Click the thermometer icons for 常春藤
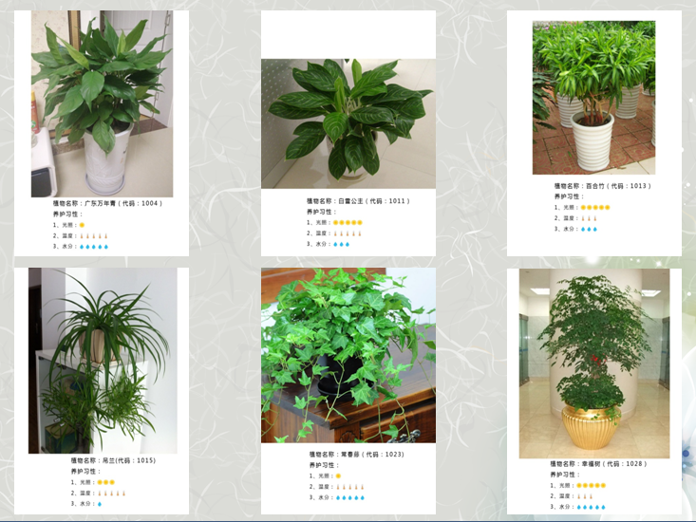 pyautogui.click(x=350, y=487)
